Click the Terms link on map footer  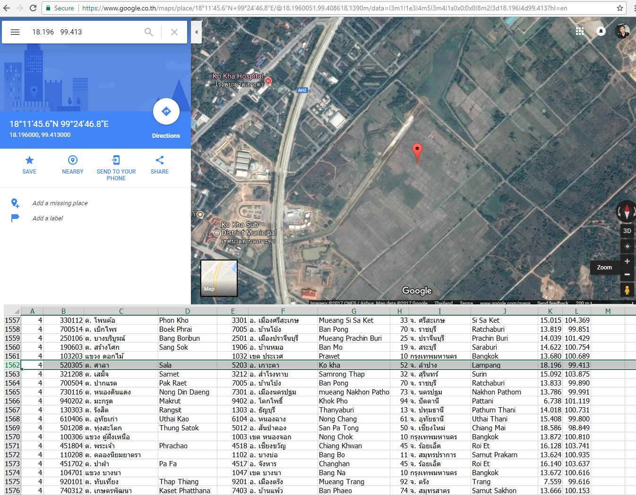click(466, 303)
